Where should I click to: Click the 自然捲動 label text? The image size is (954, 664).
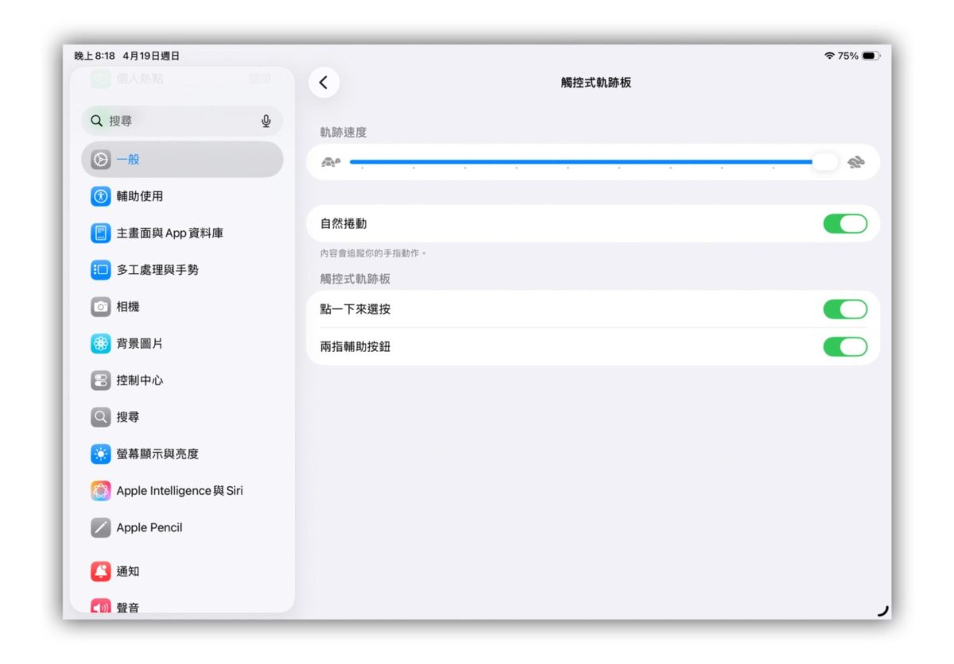click(343, 224)
